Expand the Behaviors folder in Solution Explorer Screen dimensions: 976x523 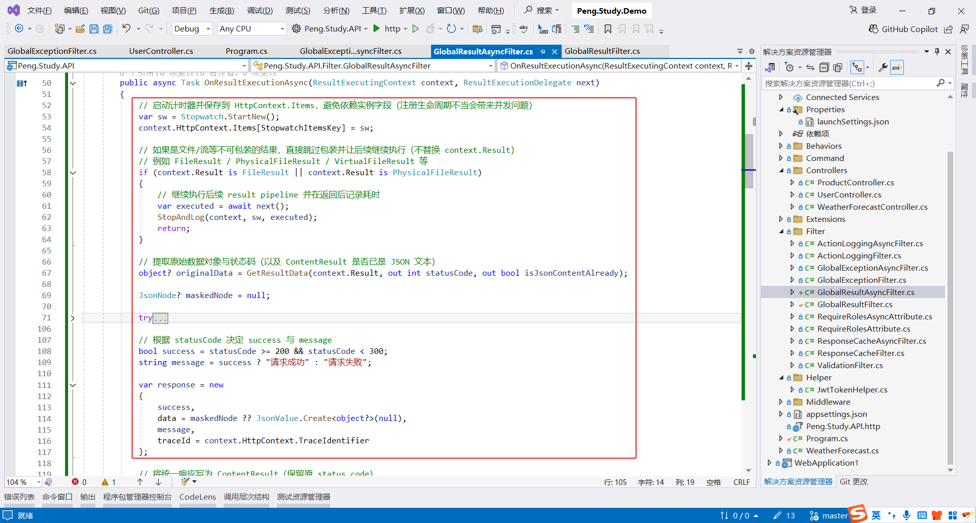(x=781, y=146)
